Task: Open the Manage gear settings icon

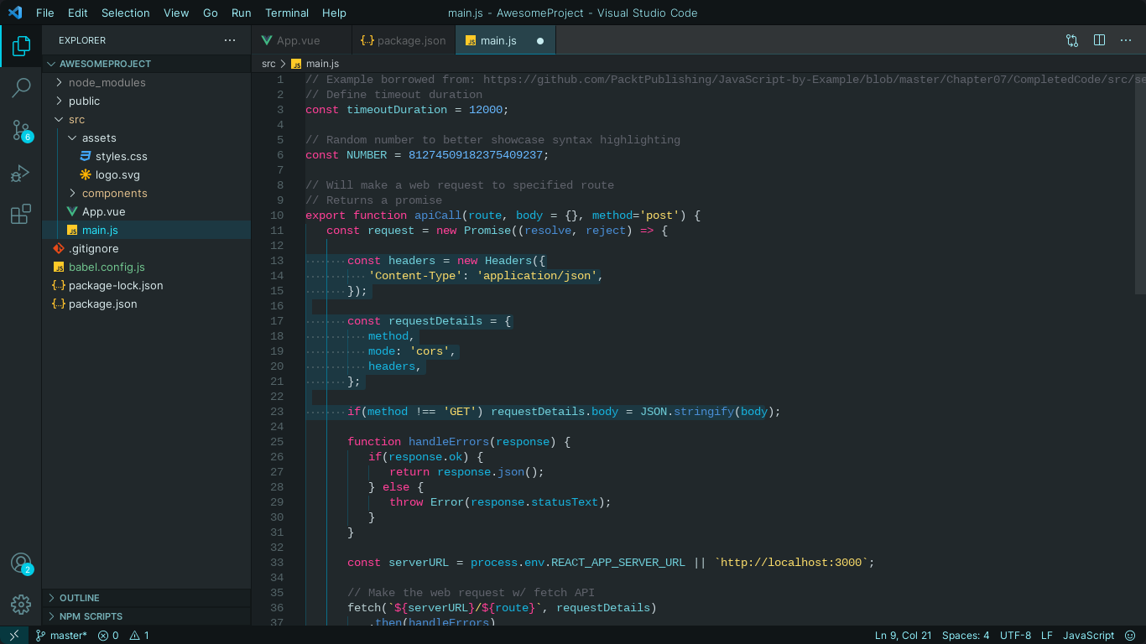Action: [21, 604]
